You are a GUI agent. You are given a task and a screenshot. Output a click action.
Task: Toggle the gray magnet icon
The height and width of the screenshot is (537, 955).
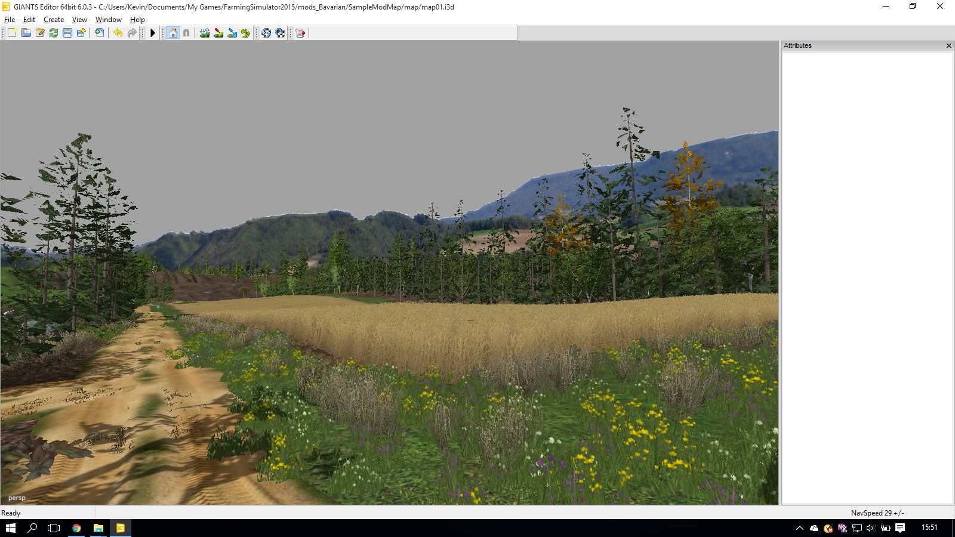click(x=186, y=33)
